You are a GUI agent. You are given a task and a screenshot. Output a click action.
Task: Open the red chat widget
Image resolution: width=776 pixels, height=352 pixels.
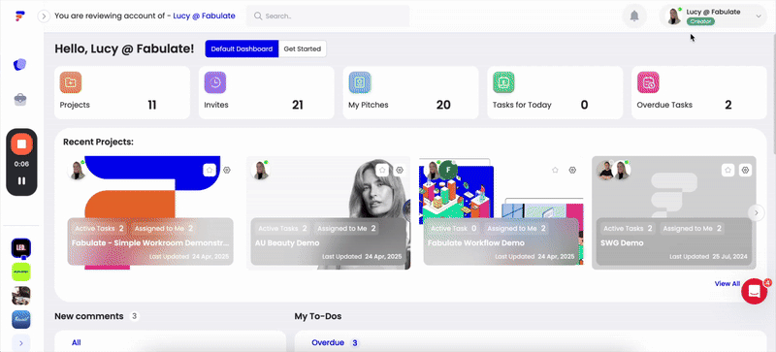[x=755, y=292]
